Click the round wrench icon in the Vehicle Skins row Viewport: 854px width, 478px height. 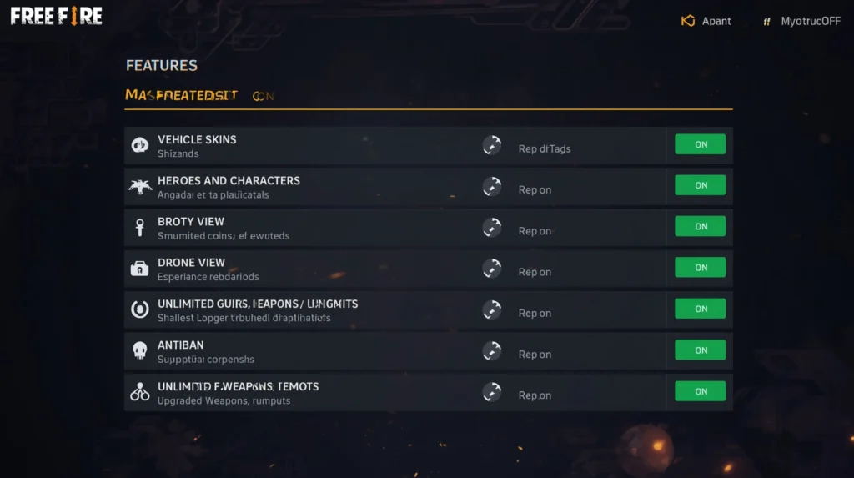[492, 146]
